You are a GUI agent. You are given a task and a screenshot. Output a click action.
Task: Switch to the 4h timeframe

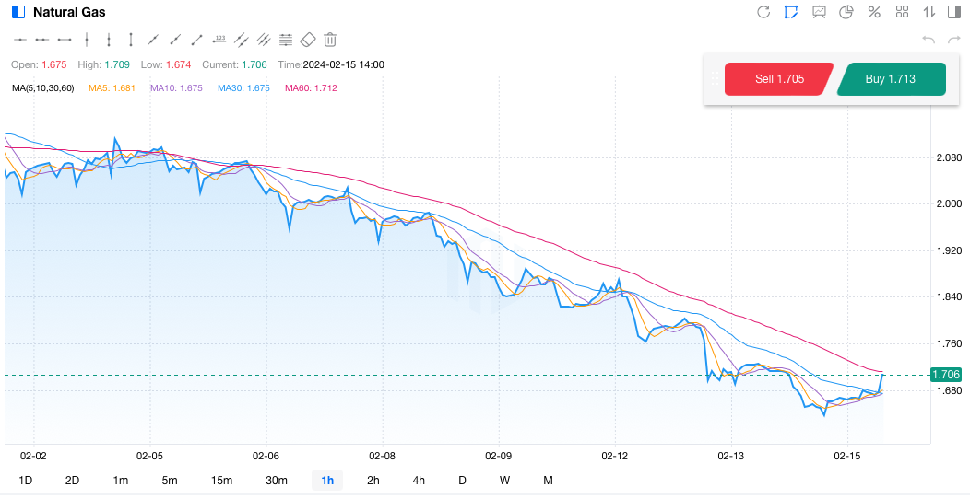click(x=419, y=481)
